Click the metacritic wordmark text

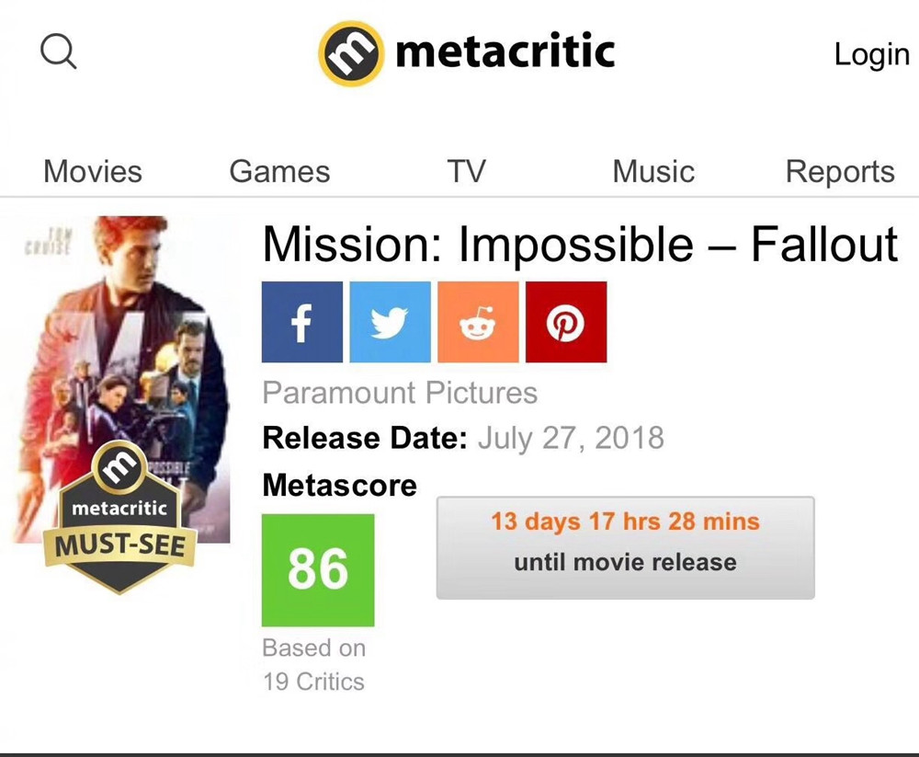pos(505,52)
